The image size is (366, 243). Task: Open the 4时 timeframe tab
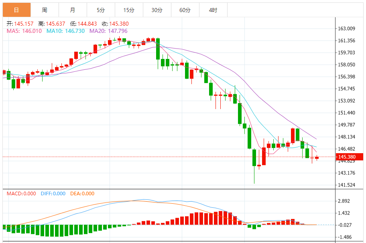tap(213, 10)
